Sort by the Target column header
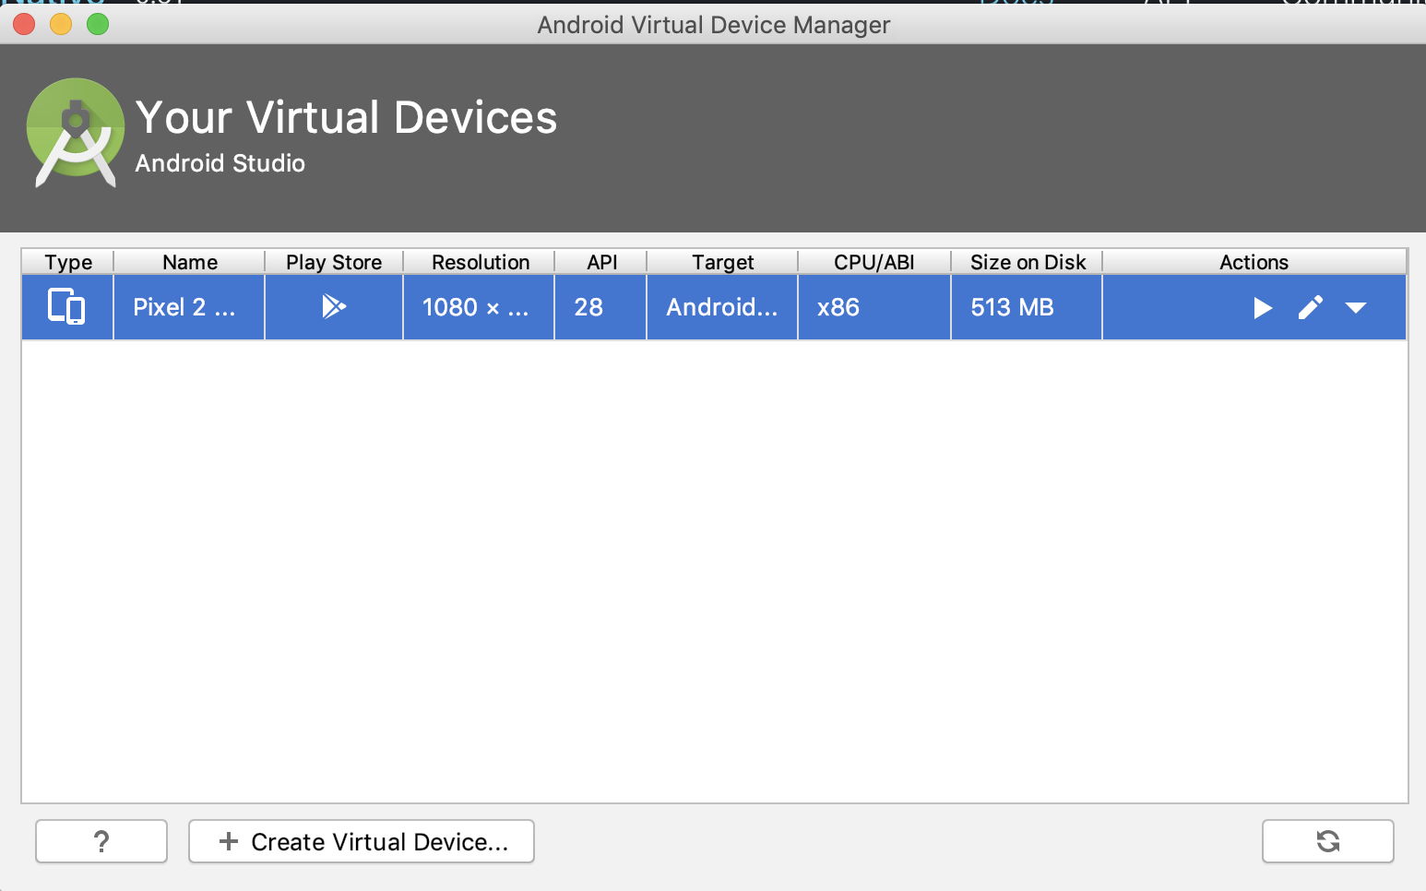Screen dimensions: 1426x891 tap(723, 262)
